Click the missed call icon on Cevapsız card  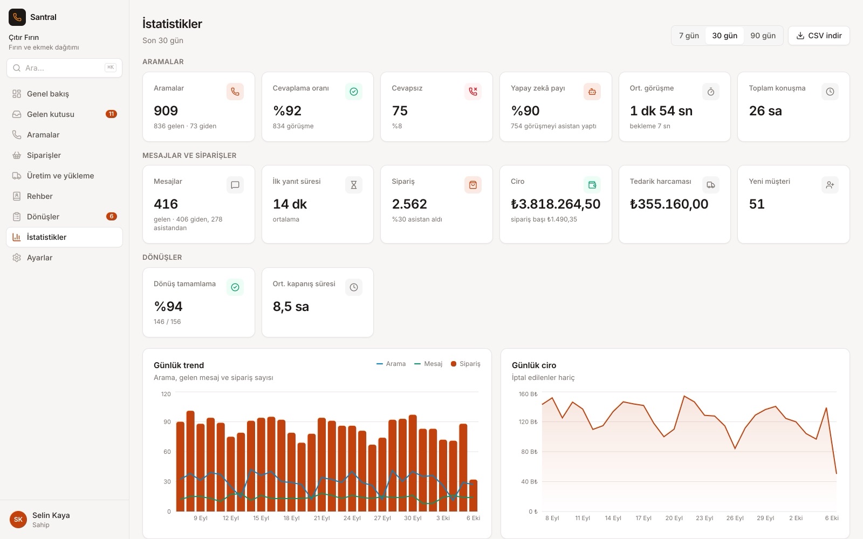473,92
